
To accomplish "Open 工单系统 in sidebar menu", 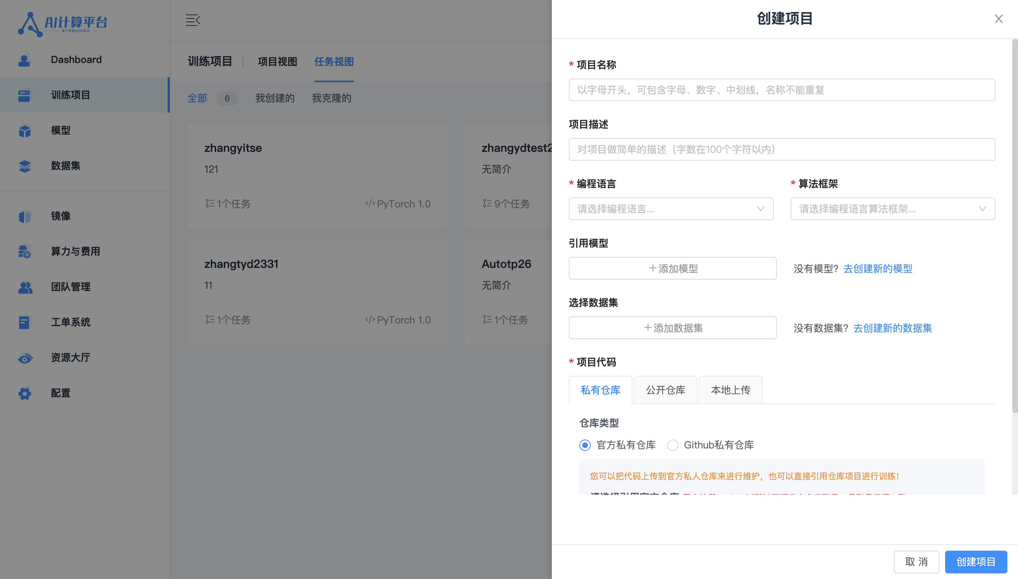I will click(85, 322).
